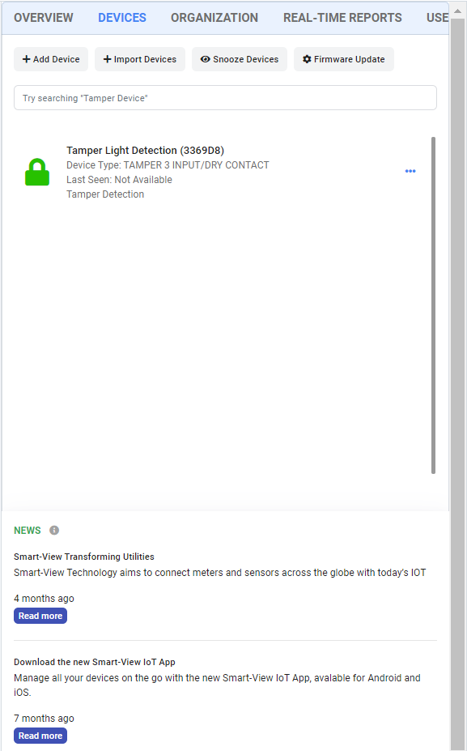
Task: Click the page scrollbar up arrow
Action: pyautogui.click(x=458, y=11)
